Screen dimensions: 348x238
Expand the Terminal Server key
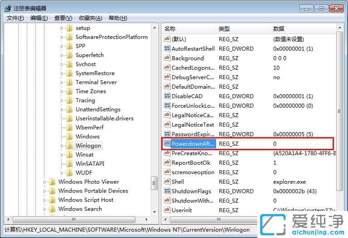[x=62, y=82]
